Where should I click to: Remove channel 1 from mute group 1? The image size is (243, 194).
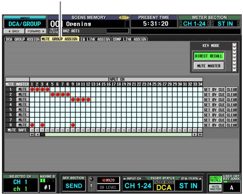pos(32,90)
